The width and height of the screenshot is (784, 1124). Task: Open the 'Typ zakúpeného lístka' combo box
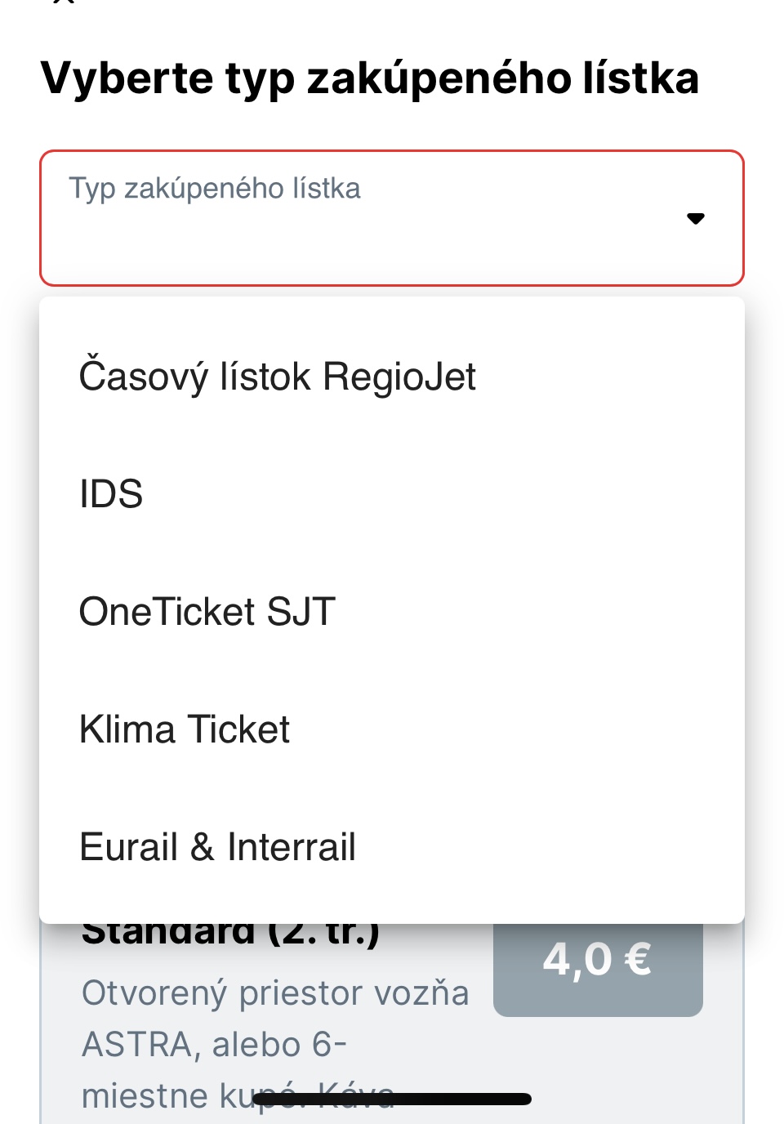click(392, 218)
